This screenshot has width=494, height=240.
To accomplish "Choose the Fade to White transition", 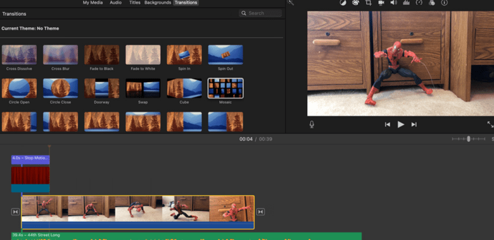I will tap(143, 55).
